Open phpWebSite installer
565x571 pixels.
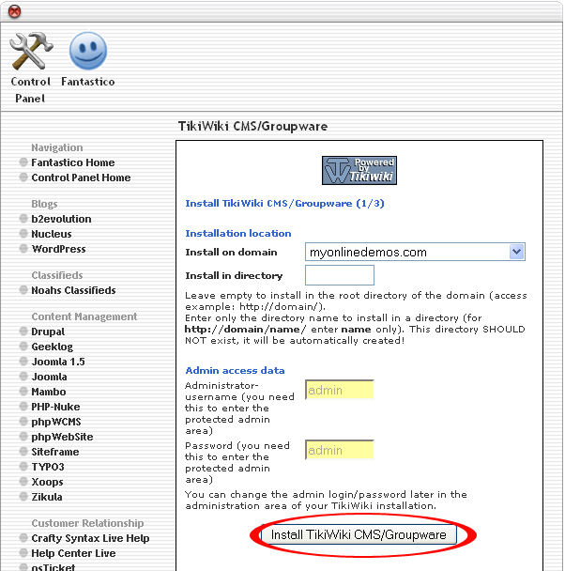[x=62, y=437]
